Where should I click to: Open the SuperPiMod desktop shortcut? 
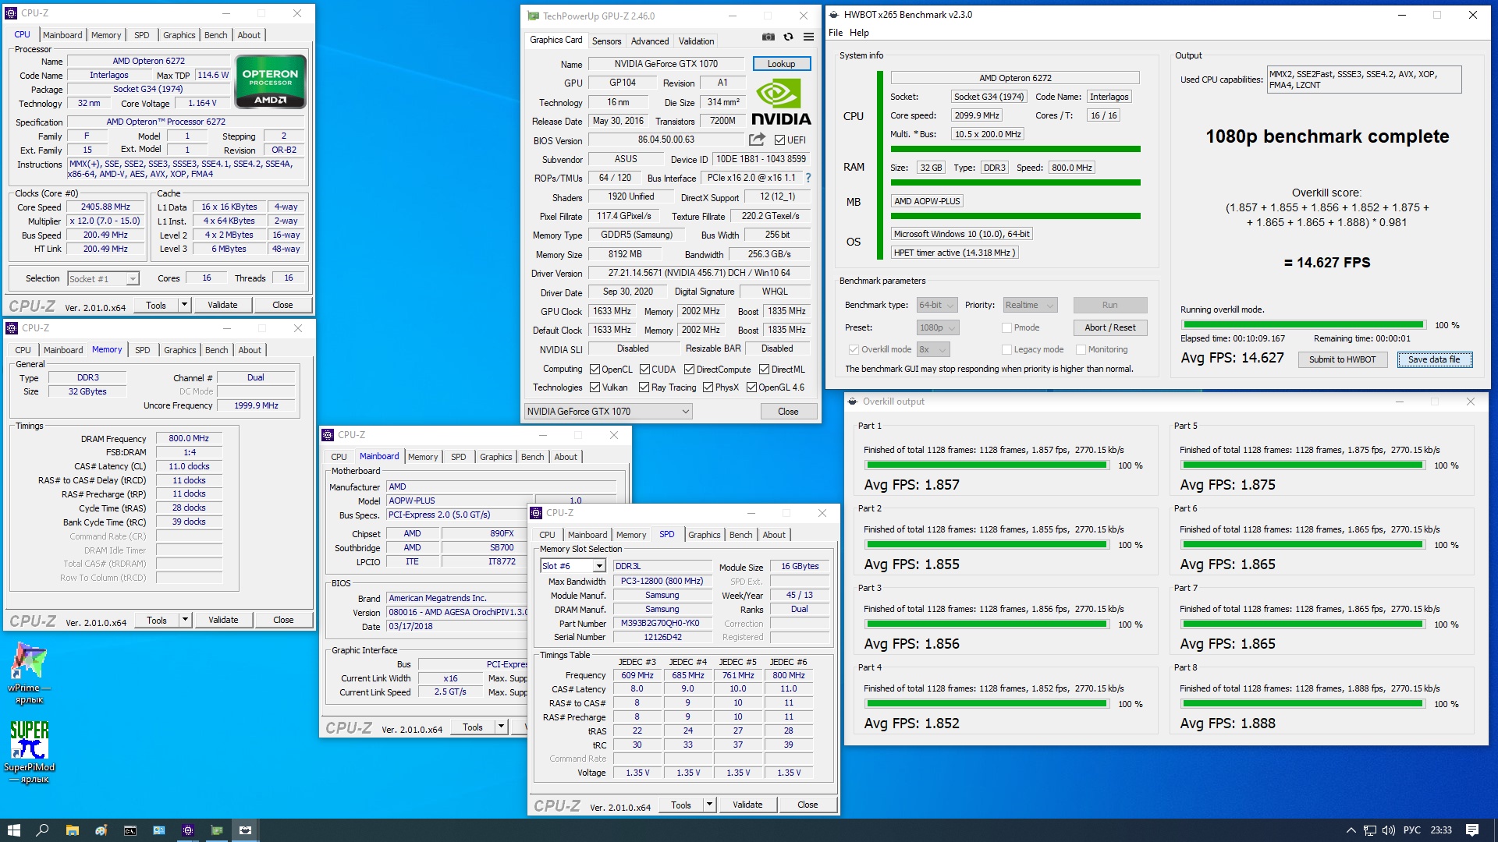click(x=30, y=752)
